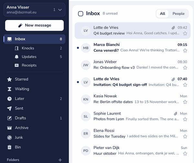Click the Drafts edit icon

[9, 118]
